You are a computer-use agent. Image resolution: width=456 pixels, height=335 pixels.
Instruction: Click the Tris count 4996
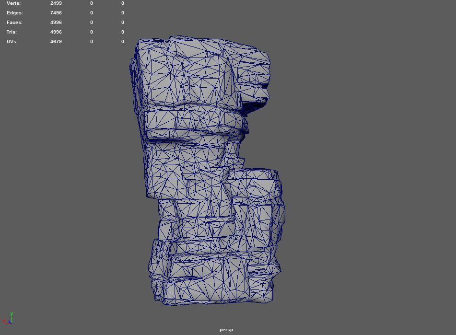(56, 32)
